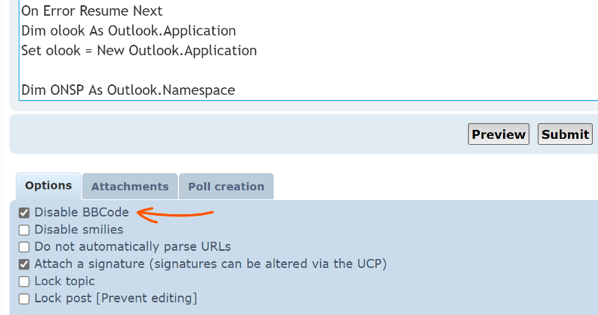This screenshot has width=598, height=315.
Task: Enable the Disable smilies checkbox
Action: pyautogui.click(x=24, y=230)
